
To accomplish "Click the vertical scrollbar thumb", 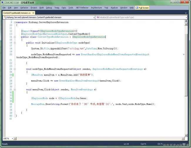I will tap(186, 65).
